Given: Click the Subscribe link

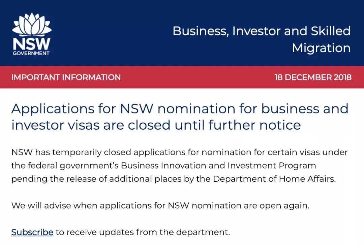Looking at the screenshot, I should click(x=32, y=232).
